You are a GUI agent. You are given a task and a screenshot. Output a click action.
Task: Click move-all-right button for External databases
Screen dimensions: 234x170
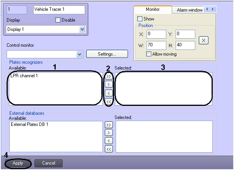(x=109, y=125)
